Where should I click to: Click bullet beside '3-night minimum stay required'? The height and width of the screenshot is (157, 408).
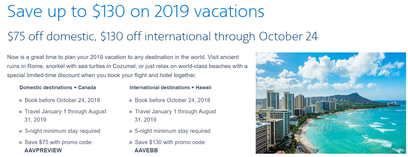point(20,131)
